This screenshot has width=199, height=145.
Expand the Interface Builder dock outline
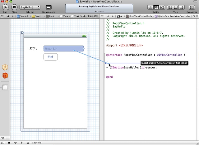pos(2,138)
